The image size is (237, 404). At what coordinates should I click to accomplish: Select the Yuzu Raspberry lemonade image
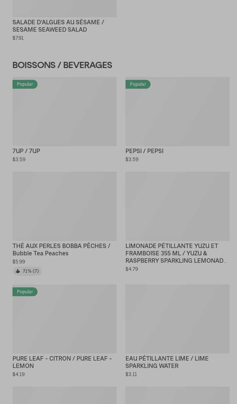tap(177, 206)
